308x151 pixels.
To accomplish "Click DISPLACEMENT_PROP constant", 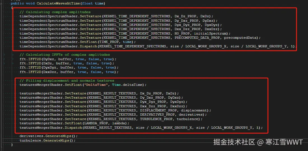I will [x=159, y=110].
